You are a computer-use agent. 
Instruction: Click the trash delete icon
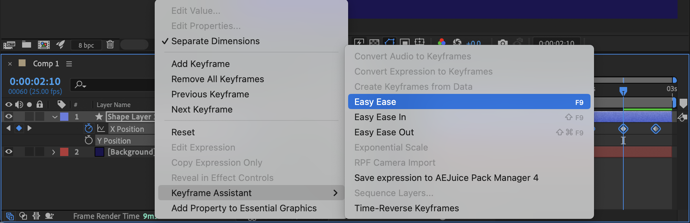click(110, 45)
